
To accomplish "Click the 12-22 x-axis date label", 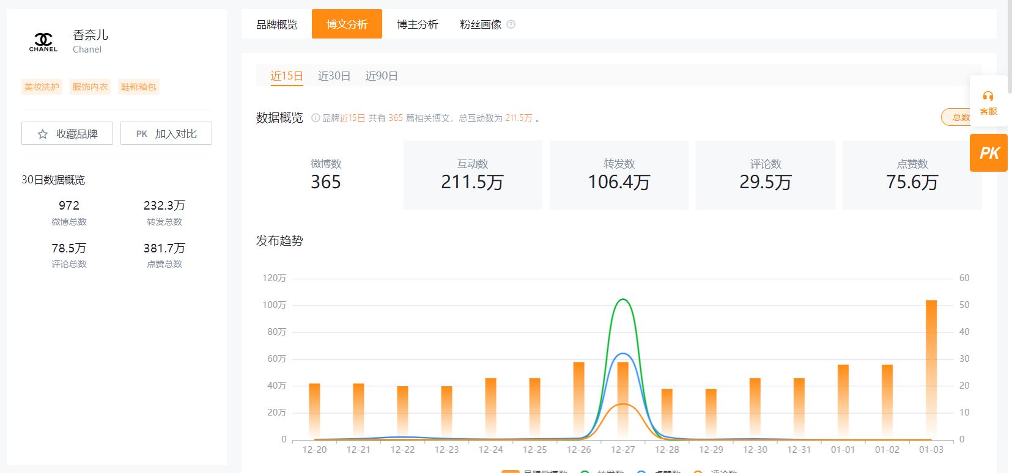I will [402, 450].
